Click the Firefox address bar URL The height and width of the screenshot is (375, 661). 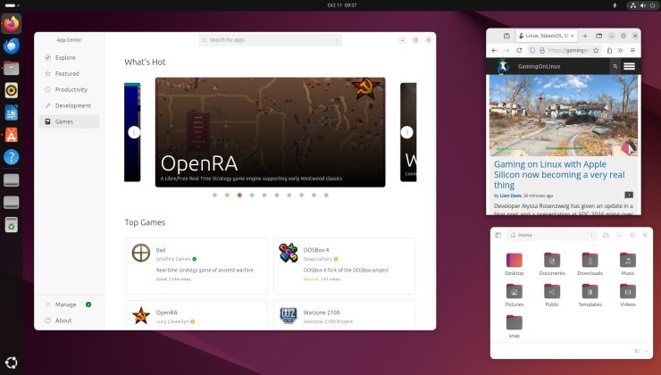568,51
